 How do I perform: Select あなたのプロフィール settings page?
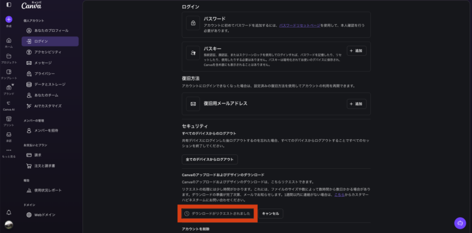click(x=50, y=31)
